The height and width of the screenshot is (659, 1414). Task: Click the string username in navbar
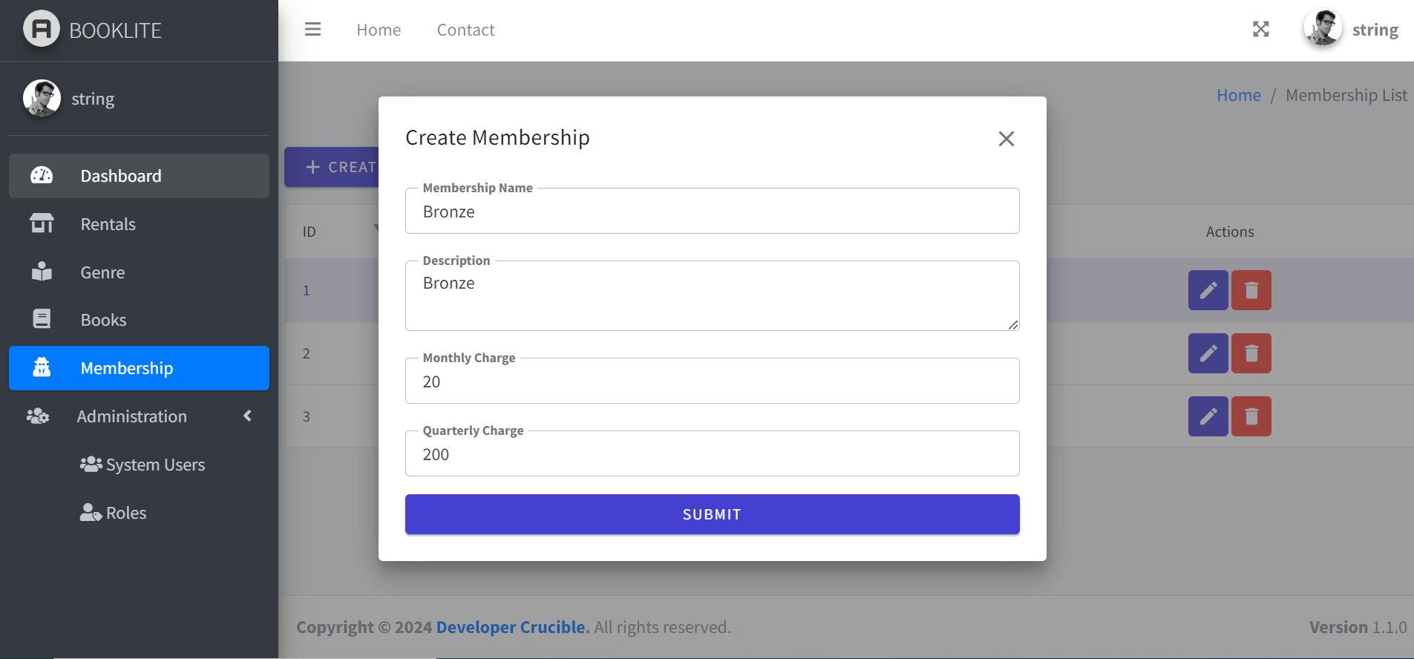coord(1375,30)
